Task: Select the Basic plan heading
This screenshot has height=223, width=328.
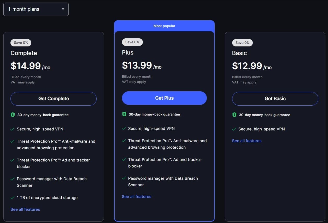Action: pyautogui.click(x=239, y=53)
